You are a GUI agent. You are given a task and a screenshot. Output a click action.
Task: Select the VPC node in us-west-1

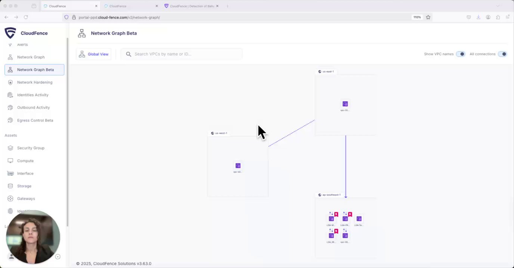tap(238, 166)
